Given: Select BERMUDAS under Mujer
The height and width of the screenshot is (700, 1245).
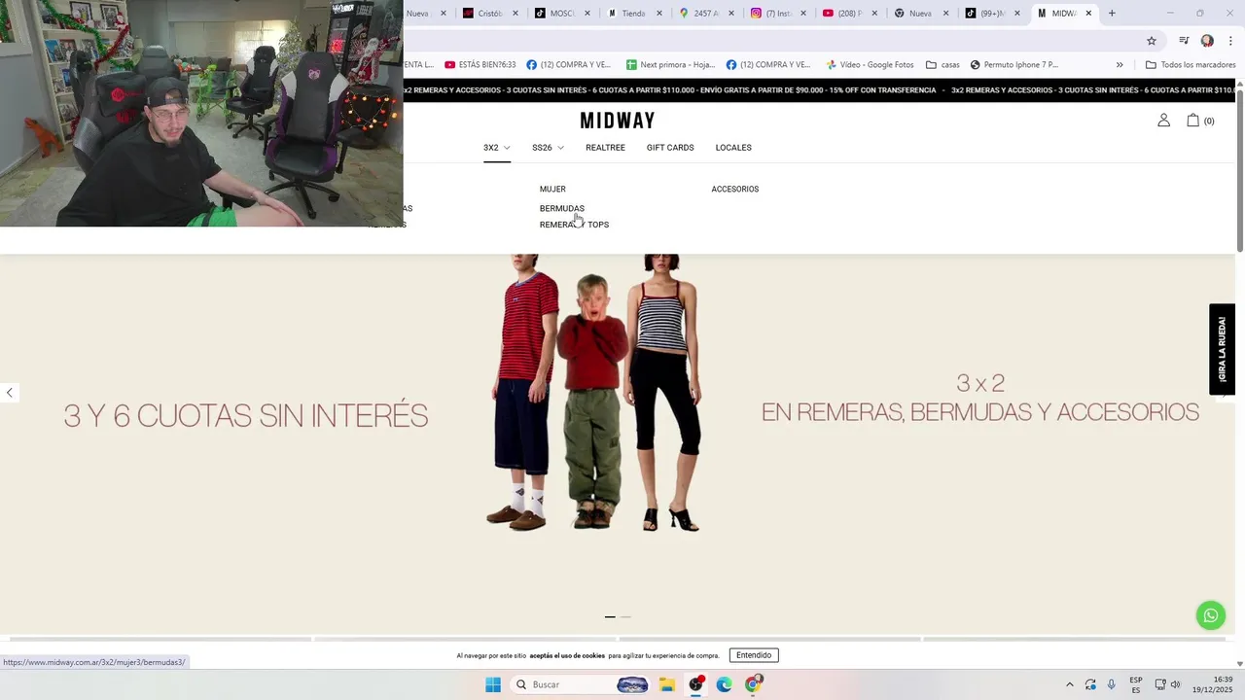Looking at the screenshot, I should 562,208.
